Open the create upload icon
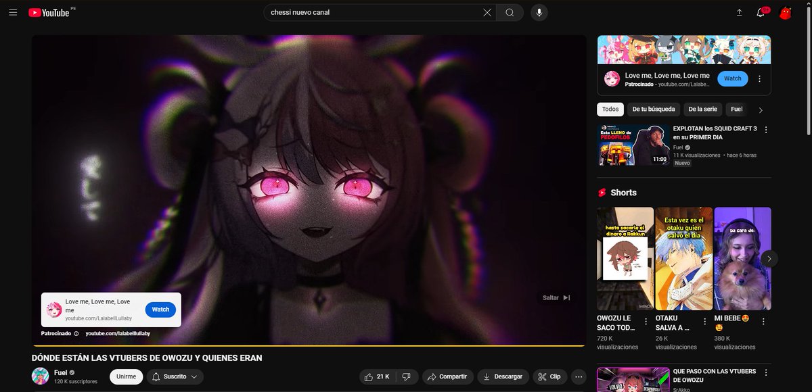Viewport: 812px width, 392px height. click(x=739, y=13)
